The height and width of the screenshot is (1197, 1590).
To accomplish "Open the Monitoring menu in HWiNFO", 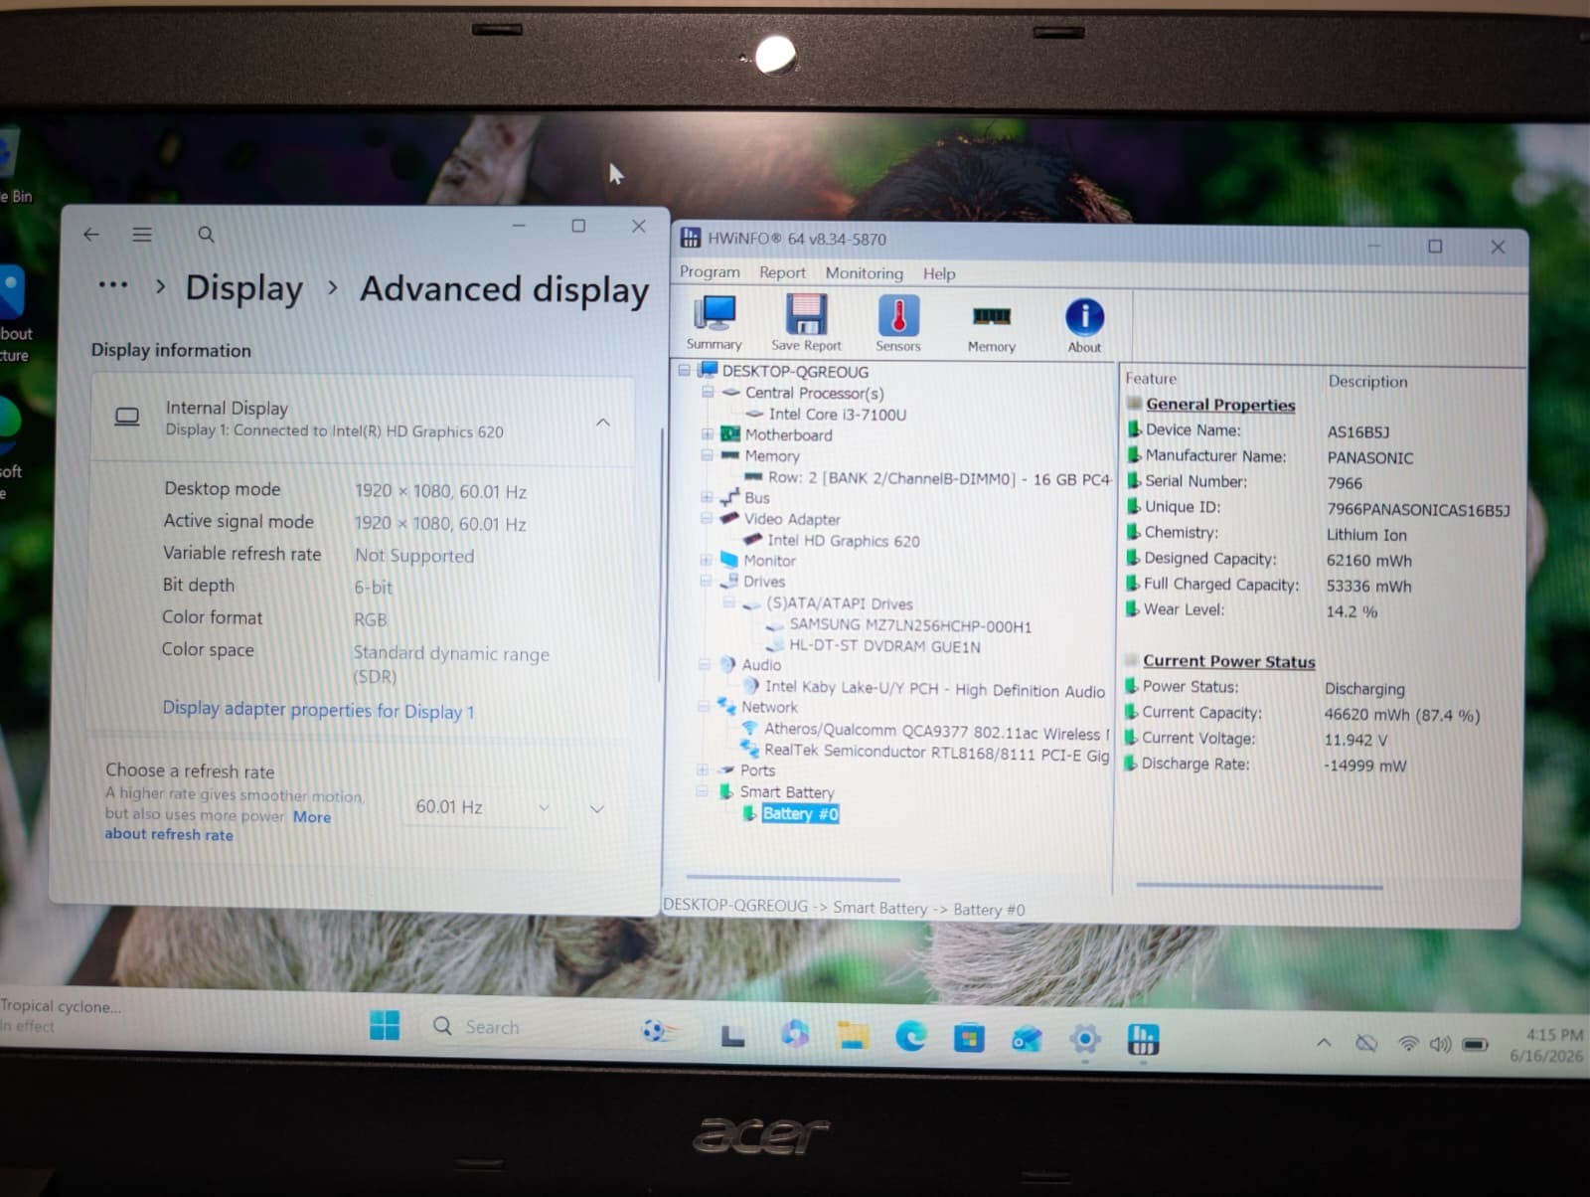I will point(864,273).
